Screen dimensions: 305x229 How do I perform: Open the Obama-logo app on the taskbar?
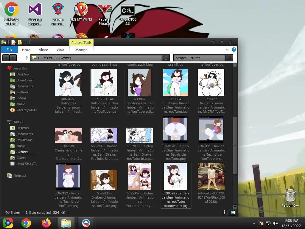86,223
